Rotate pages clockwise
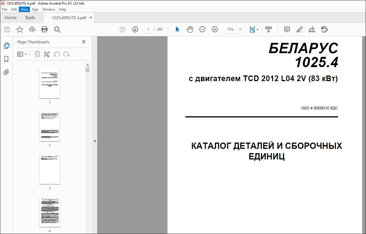 (66, 54)
